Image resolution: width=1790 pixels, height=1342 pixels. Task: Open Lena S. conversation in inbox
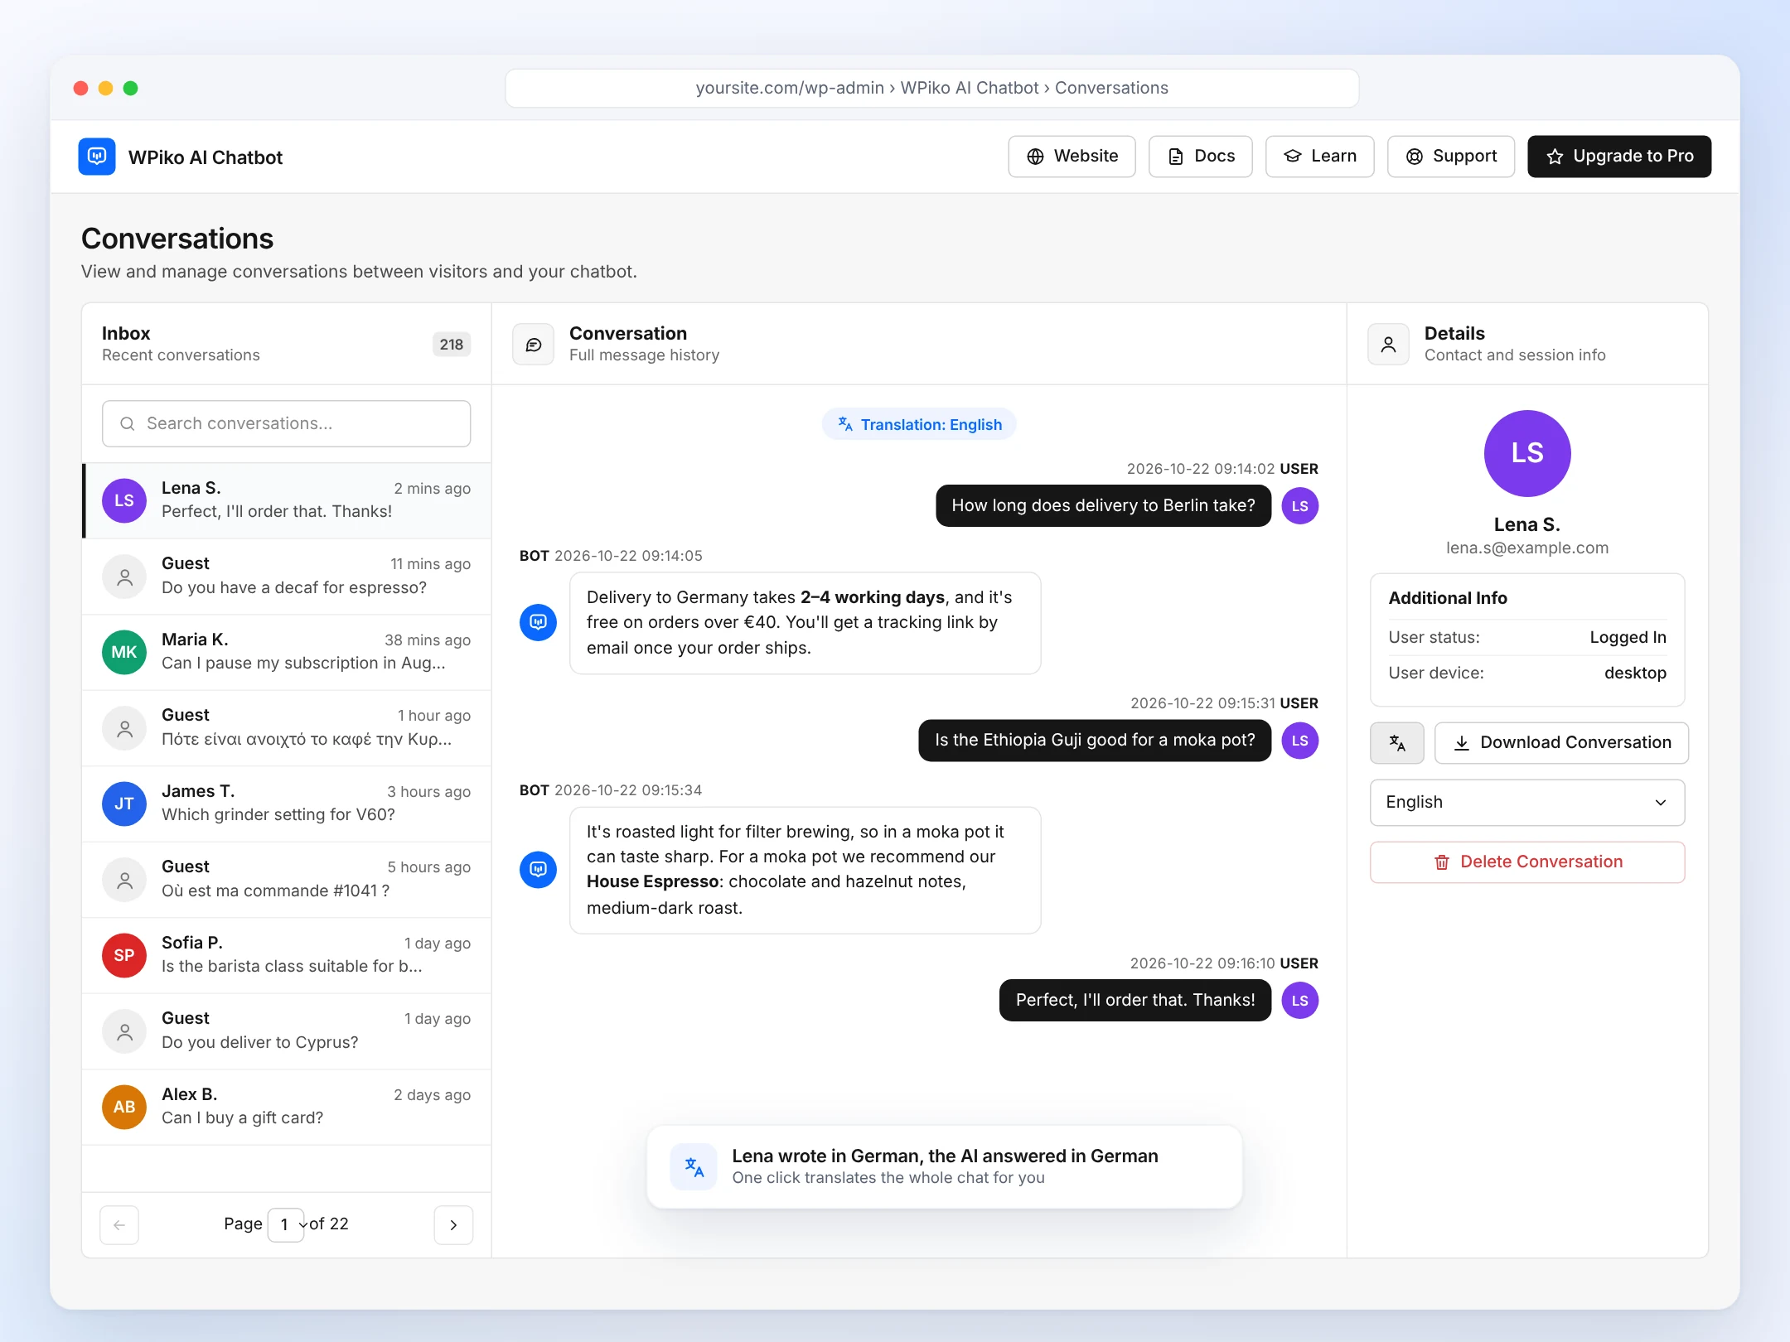[x=287, y=500]
